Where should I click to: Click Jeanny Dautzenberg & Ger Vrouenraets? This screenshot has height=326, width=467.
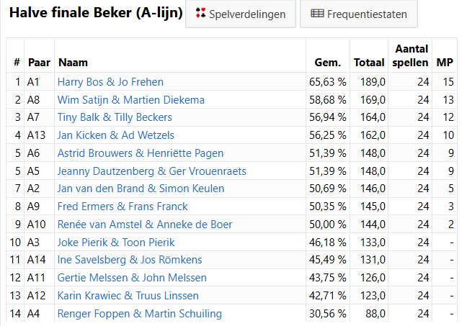click(x=151, y=171)
